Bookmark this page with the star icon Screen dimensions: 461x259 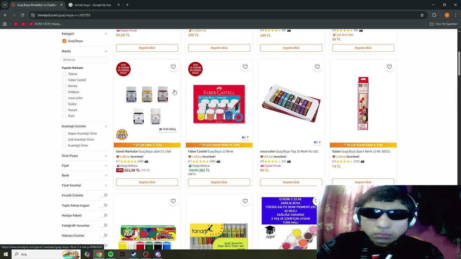422,15
